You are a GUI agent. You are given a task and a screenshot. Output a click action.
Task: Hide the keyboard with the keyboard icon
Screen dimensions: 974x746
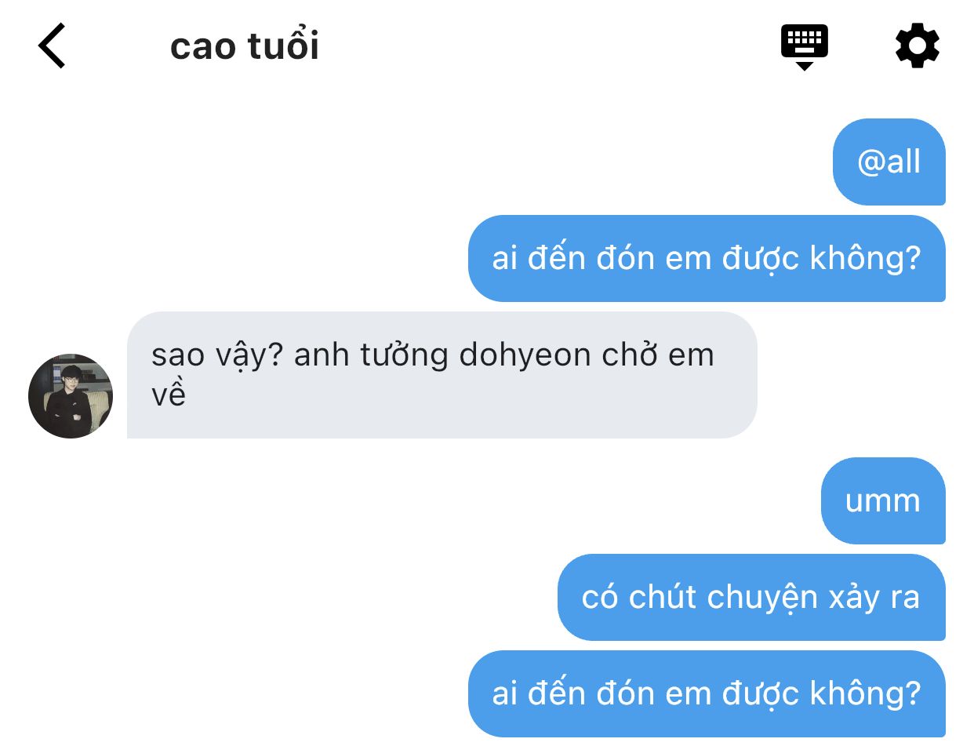[804, 46]
